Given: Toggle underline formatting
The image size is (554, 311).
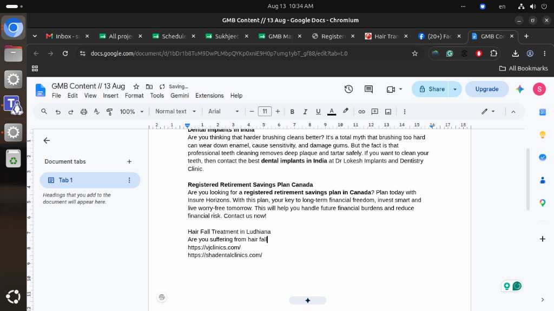Looking at the screenshot, I should click(x=318, y=112).
